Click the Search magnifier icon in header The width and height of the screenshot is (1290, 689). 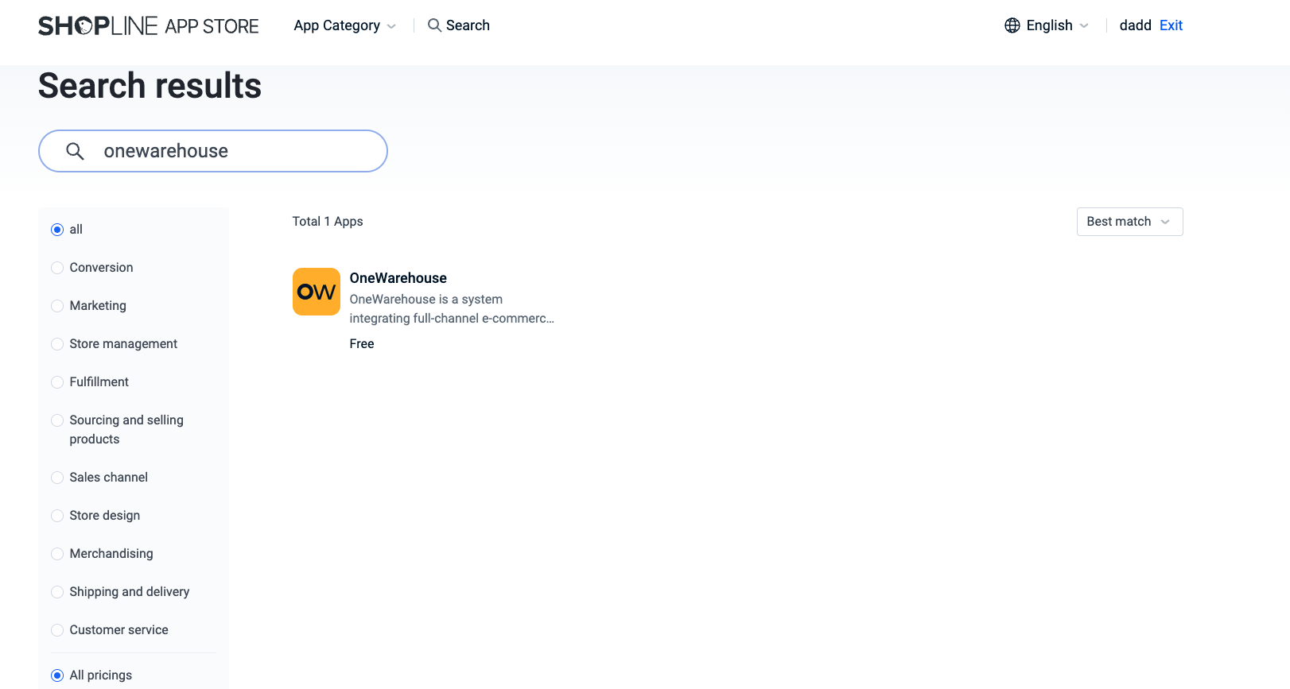tap(434, 25)
